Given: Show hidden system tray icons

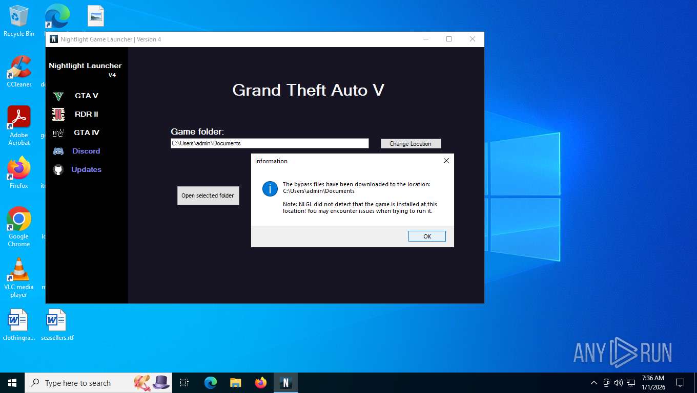Looking at the screenshot, I should [x=594, y=383].
